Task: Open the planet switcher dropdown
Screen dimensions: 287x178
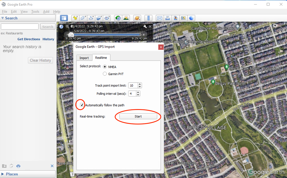Action: 137,18
